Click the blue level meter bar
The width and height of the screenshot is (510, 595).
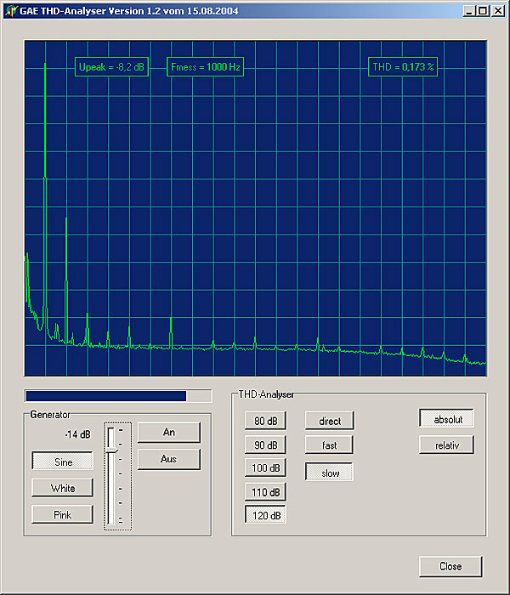(x=106, y=395)
